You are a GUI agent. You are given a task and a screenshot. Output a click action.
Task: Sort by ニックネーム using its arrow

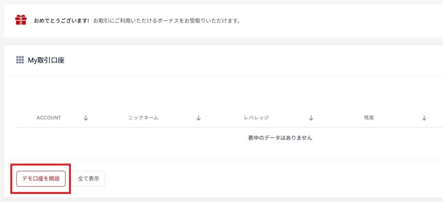199,118
